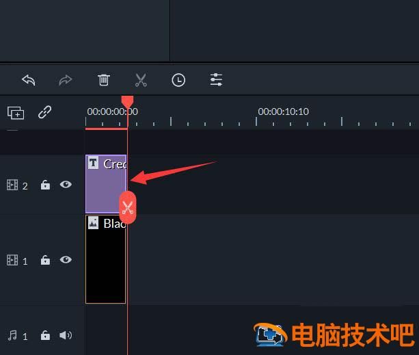
Task: Hide video track 2 with eye icon
Action: [x=66, y=185]
